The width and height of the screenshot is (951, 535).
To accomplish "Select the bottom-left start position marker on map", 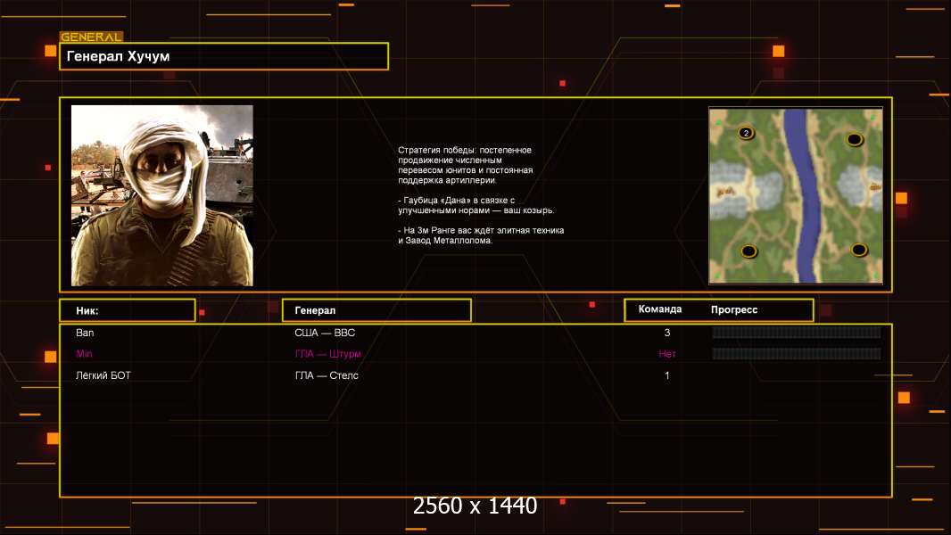I will pyautogui.click(x=749, y=251).
